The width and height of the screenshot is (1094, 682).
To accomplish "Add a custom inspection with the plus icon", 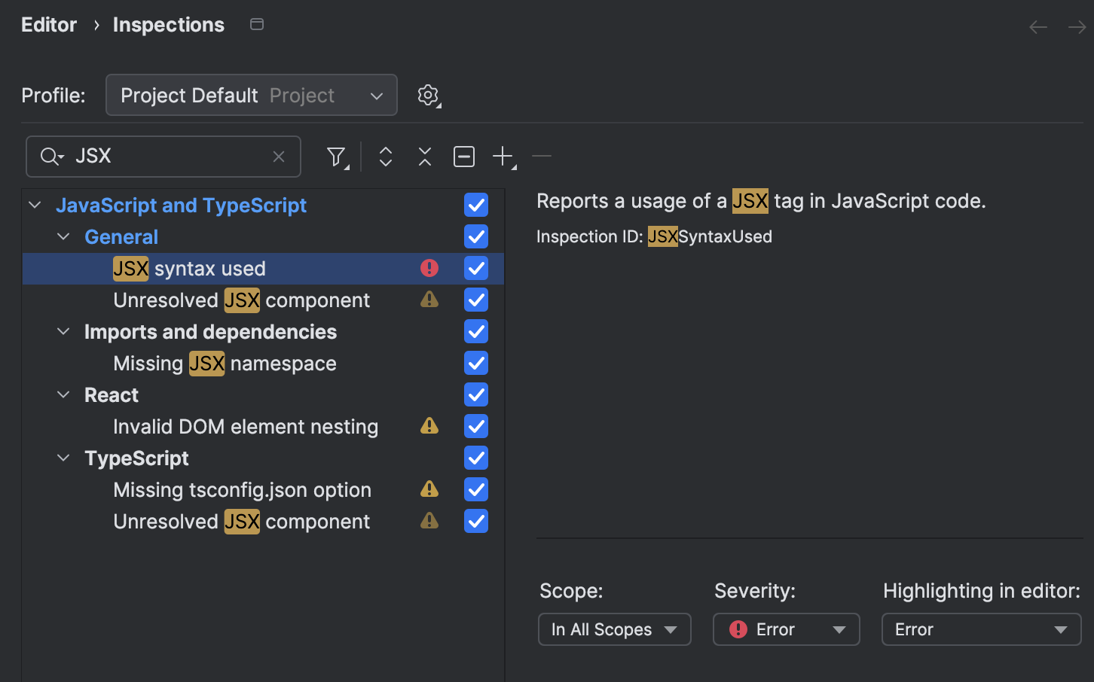I will tap(503, 156).
